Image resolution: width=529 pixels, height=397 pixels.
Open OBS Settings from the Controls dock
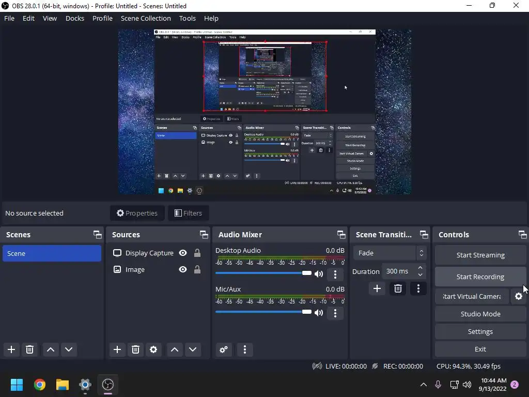click(x=480, y=331)
